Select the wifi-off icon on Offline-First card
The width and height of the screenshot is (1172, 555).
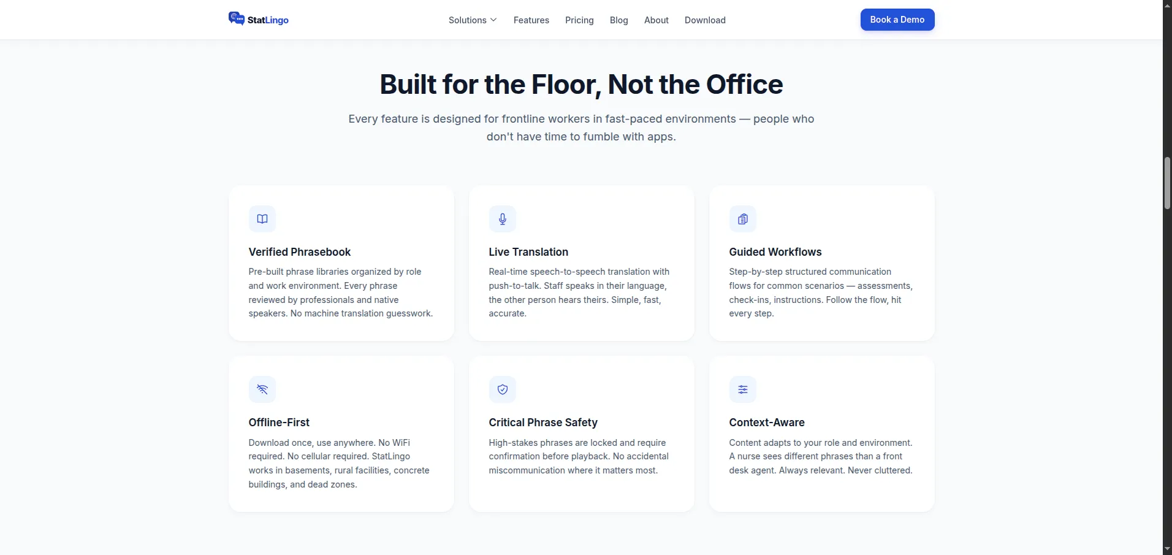(262, 389)
